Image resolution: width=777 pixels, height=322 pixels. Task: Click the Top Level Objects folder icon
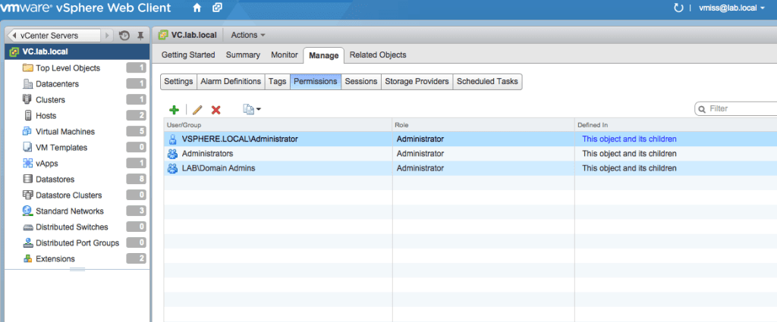(x=28, y=67)
